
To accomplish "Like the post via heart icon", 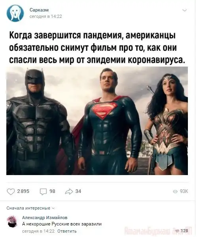I will click(11, 192).
